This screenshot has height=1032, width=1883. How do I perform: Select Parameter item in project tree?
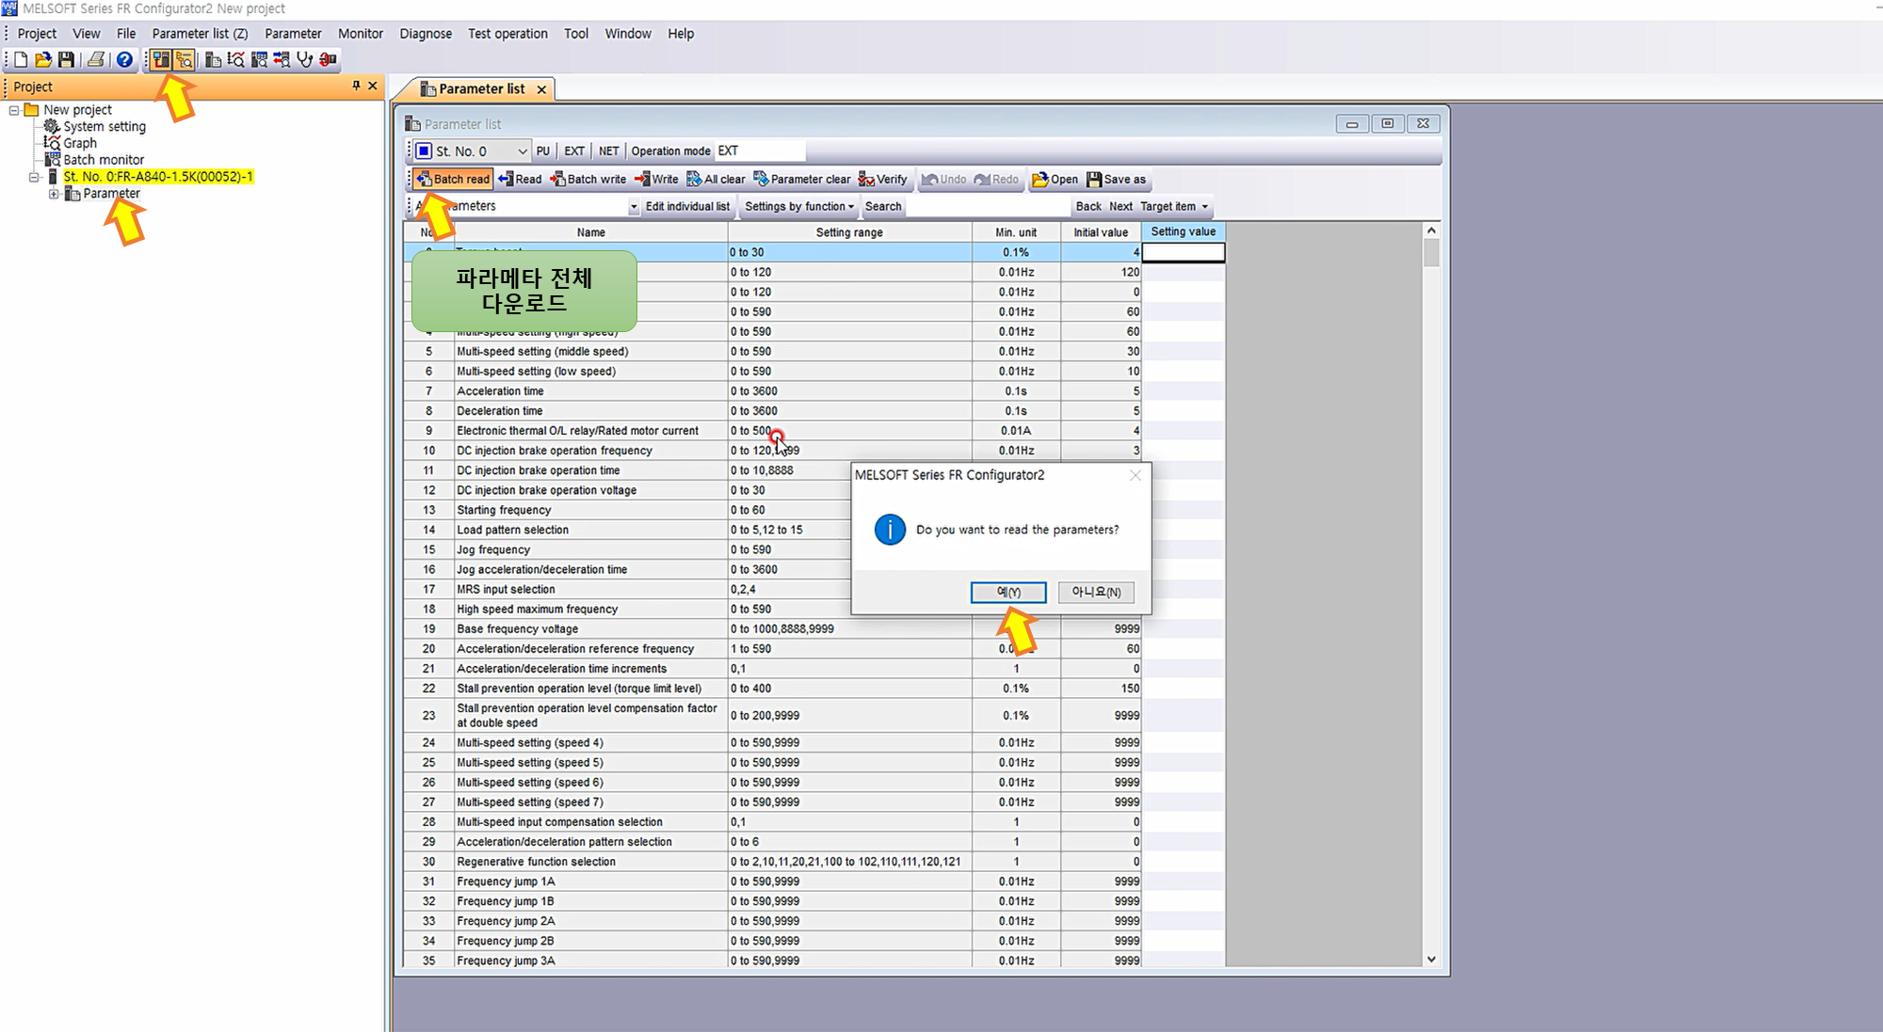pos(111,194)
